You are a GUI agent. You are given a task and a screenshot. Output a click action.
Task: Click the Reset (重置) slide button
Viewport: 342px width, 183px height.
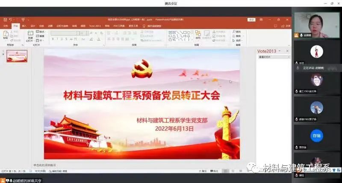coord(40,36)
